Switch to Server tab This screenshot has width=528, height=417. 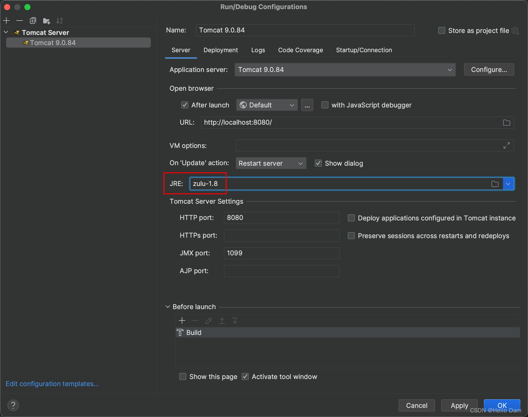coord(181,50)
